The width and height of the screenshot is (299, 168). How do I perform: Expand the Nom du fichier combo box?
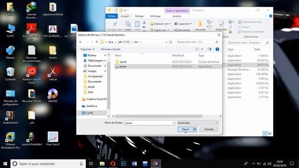(173, 123)
